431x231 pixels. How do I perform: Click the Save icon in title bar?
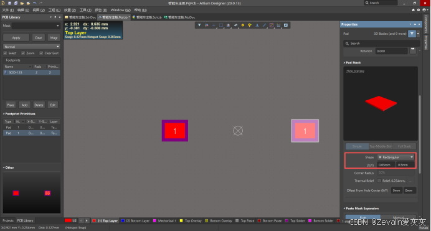tap(9, 3)
